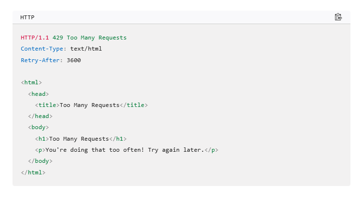Click the "You're doing that too often!" paragraph text
Viewport: 362px width, 198px height.
(95, 150)
